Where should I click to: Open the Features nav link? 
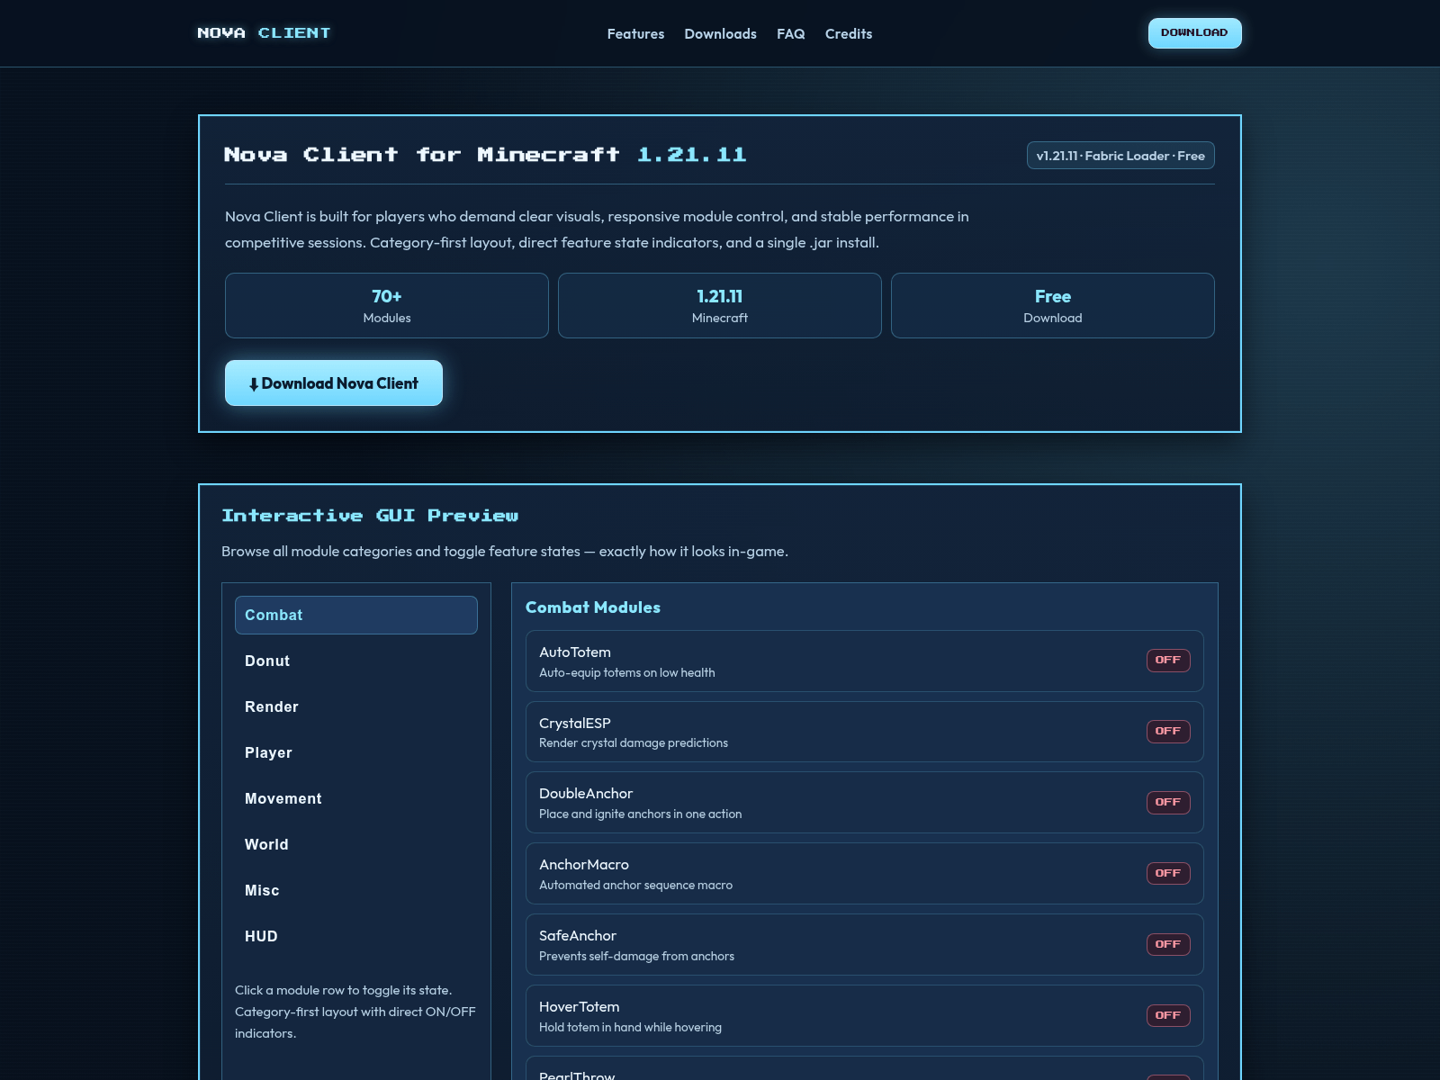click(x=635, y=33)
